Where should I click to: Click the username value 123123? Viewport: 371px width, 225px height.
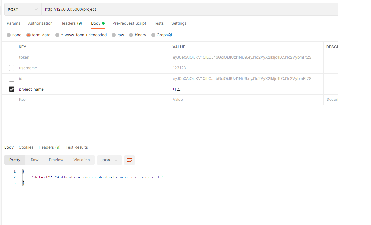tap(179, 68)
